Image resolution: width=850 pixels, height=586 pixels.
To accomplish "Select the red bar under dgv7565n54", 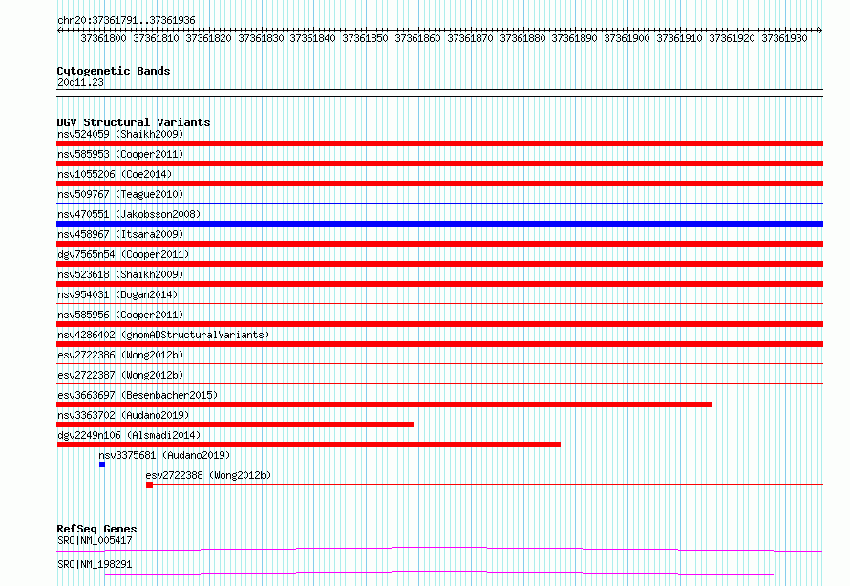I will tap(439, 264).
